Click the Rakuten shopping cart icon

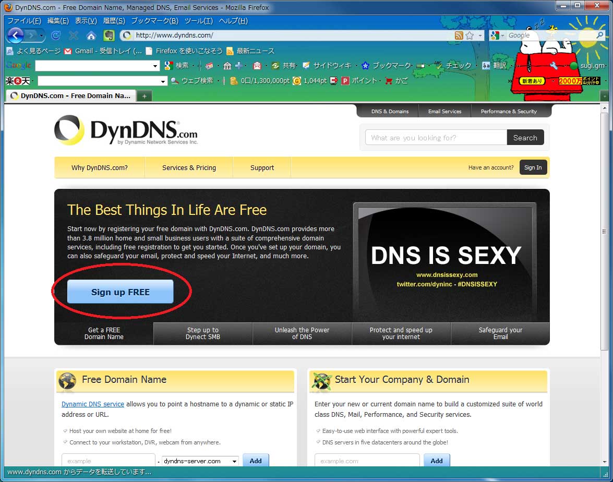(x=389, y=81)
